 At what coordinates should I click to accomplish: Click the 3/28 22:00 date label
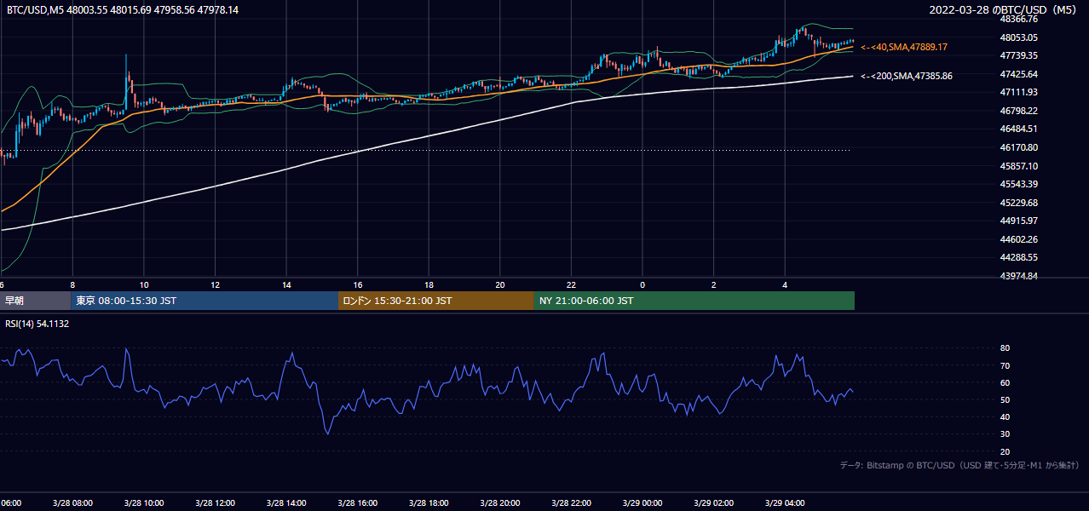click(572, 503)
